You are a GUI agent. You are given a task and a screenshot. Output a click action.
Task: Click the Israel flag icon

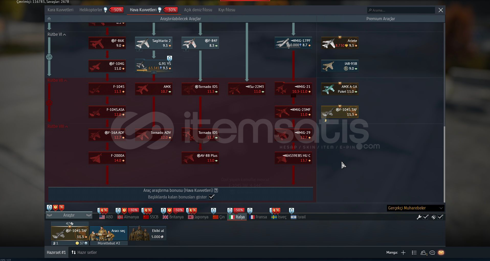click(x=294, y=217)
